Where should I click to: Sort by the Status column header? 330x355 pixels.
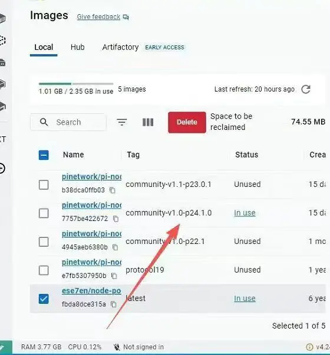(x=247, y=155)
